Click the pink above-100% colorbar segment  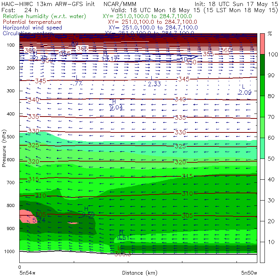tap(262, 44)
